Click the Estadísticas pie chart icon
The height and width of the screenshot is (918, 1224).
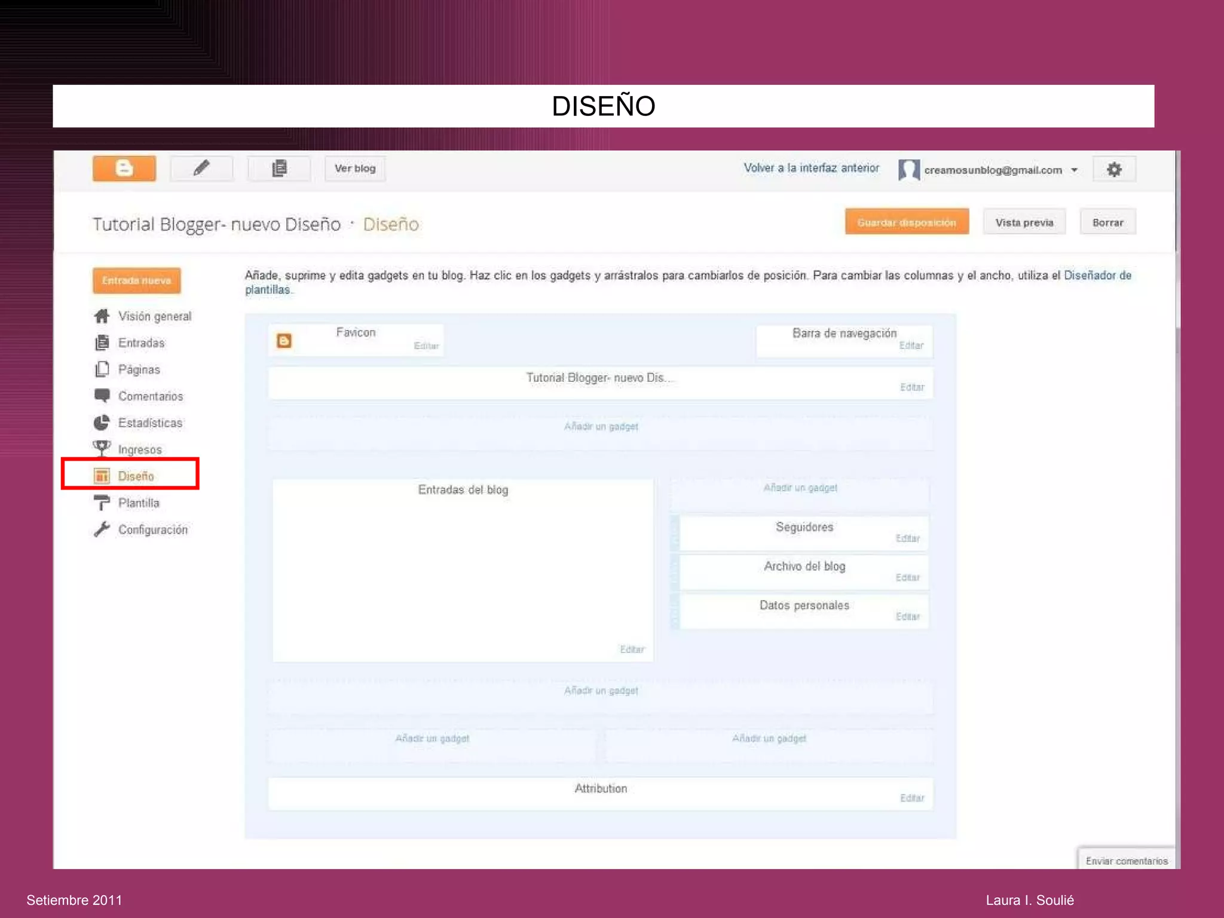click(x=102, y=423)
